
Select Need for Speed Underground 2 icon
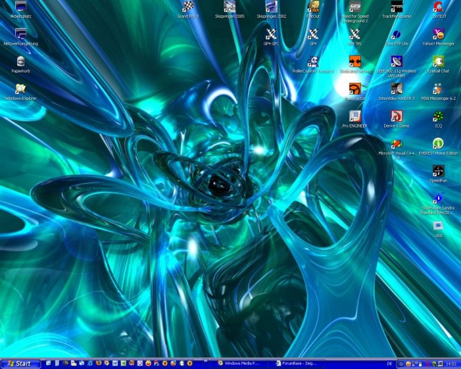[x=355, y=12]
